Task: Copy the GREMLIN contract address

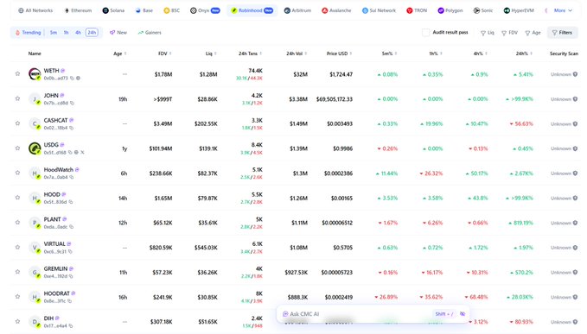Action: (x=71, y=276)
